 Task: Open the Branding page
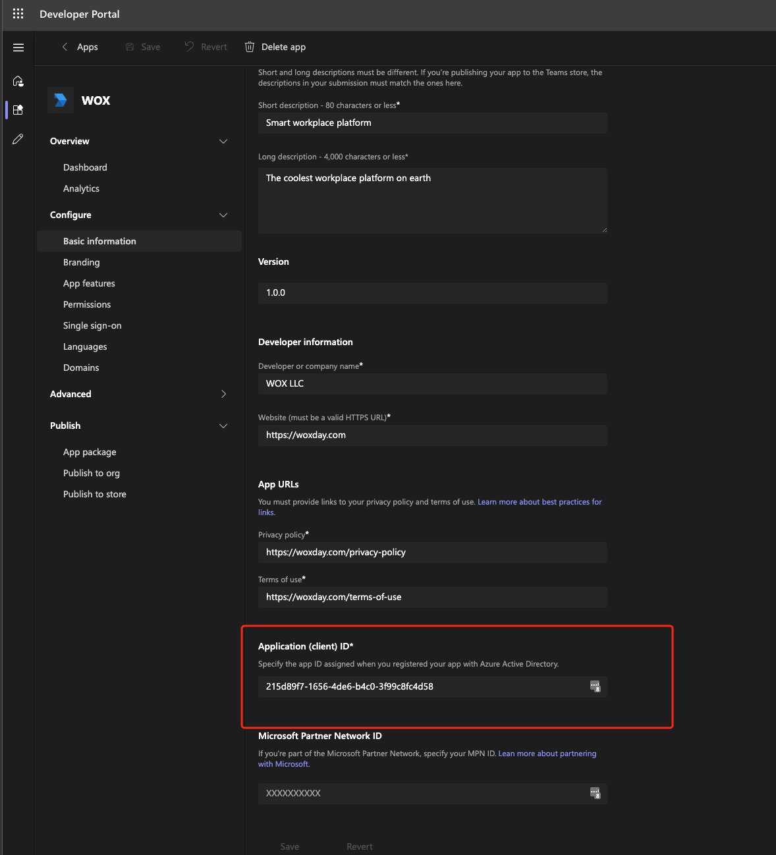[x=82, y=262]
